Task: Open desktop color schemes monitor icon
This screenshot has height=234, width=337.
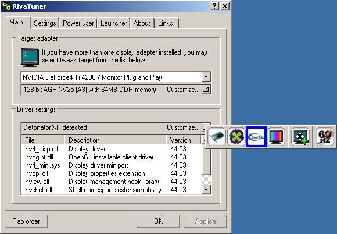Action: 276,137
